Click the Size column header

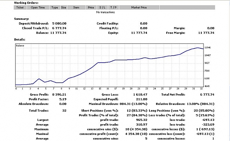pyautogui.click(x=64, y=7)
